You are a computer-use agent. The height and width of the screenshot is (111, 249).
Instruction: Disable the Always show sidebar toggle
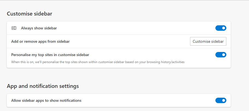(x=221, y=28)
